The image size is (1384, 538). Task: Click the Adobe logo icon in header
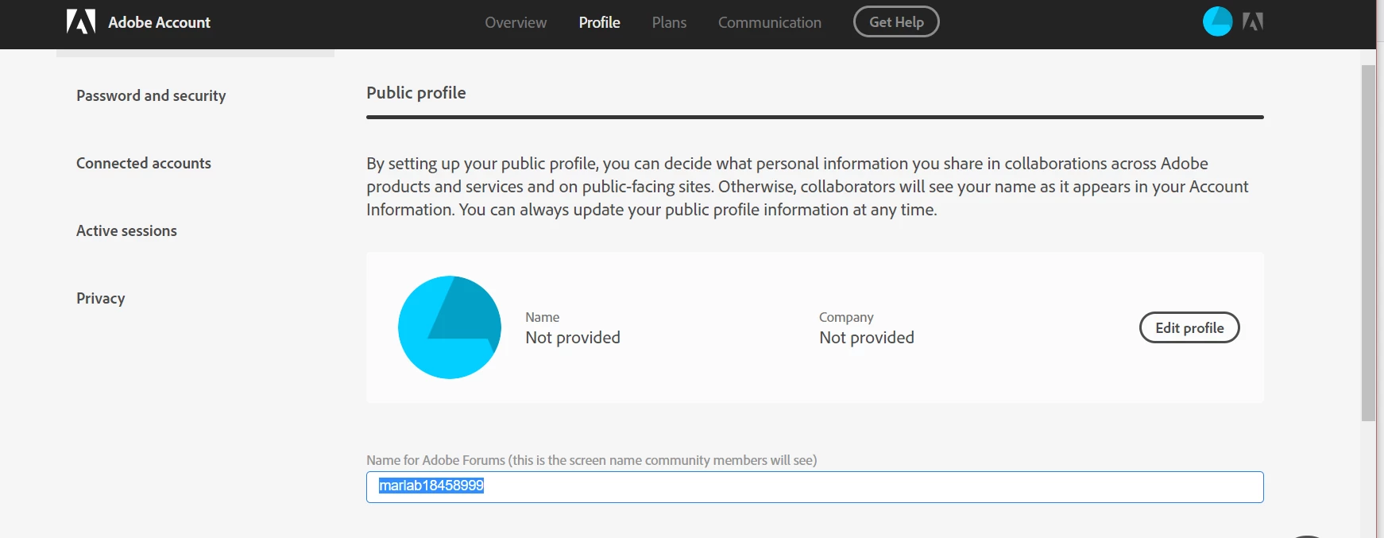click(81, 21)
